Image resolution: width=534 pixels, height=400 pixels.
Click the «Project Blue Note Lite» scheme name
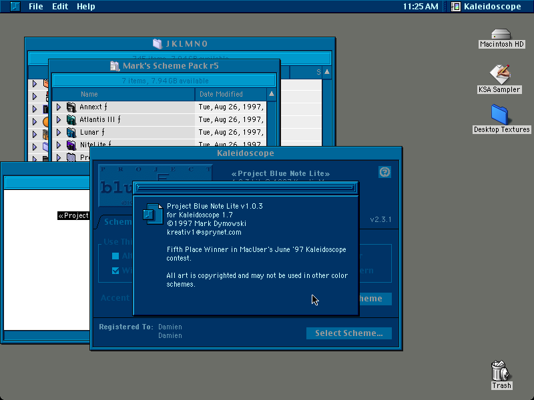coord(280,174)
